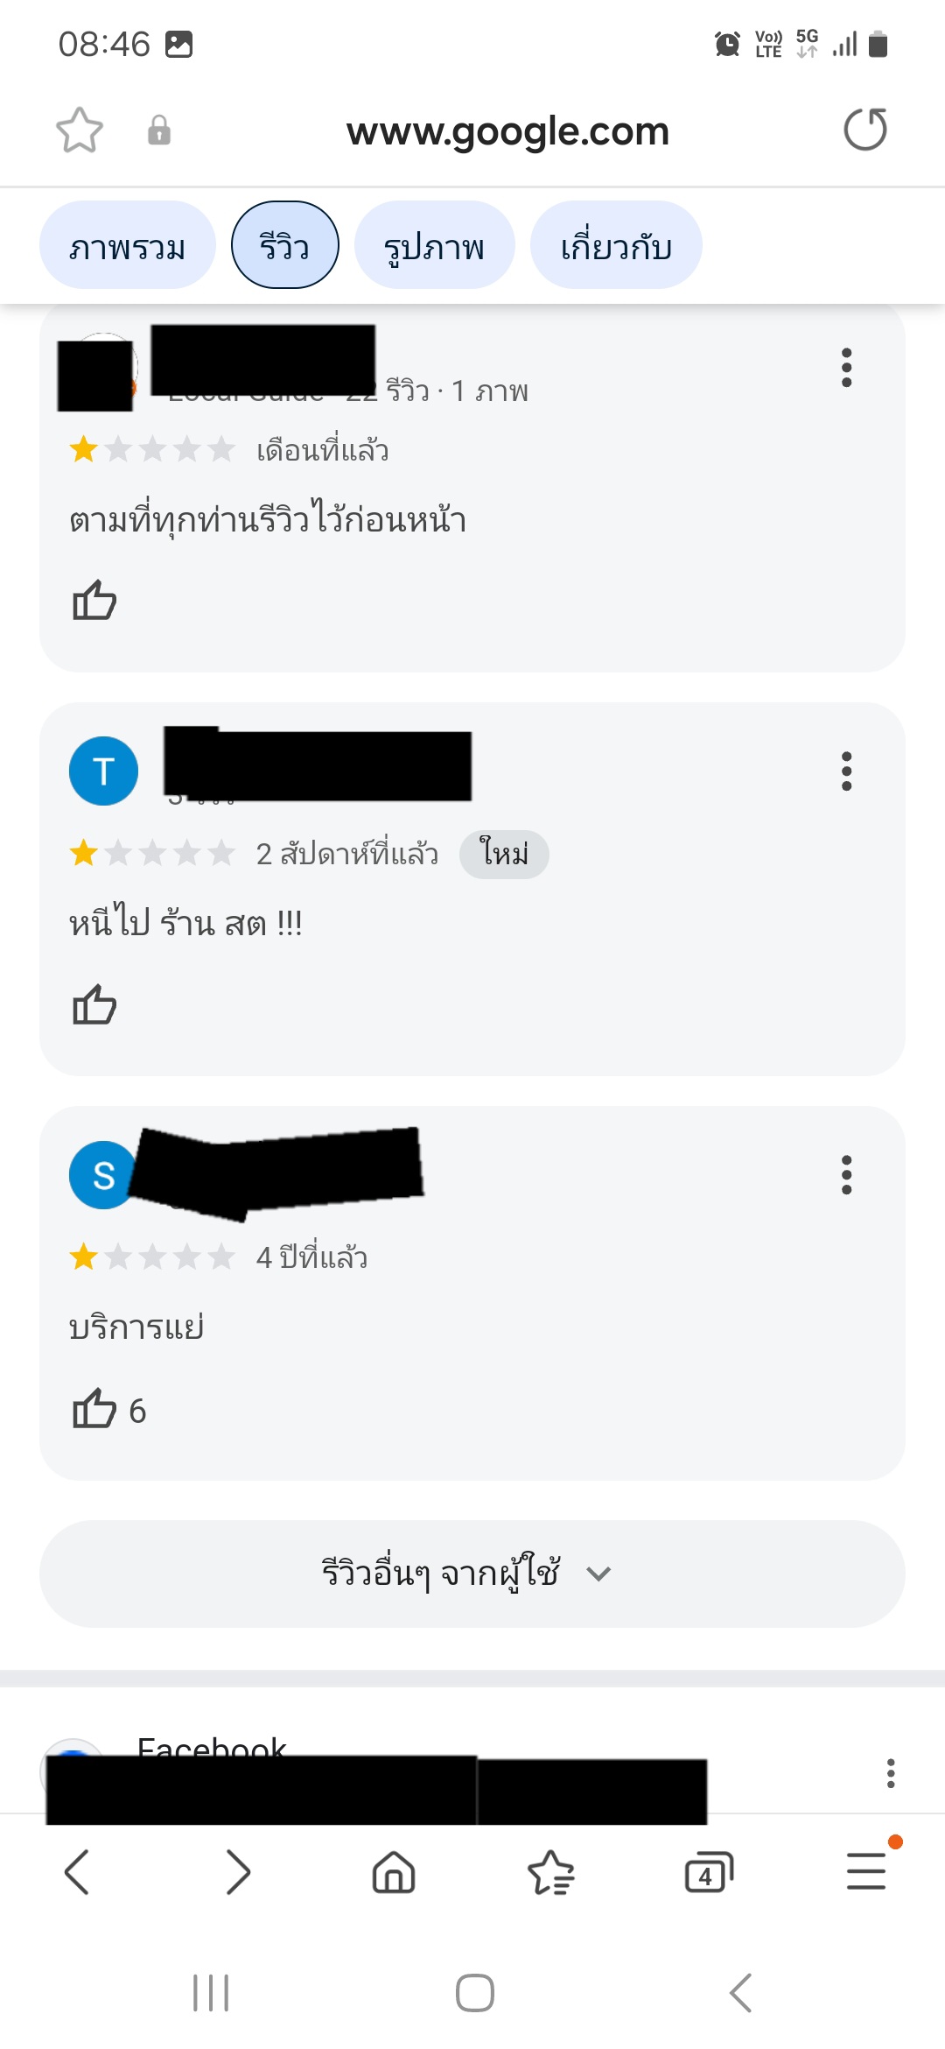Open the bookmarks list star icon
Image resolution: width=945 pixels, height=2049 pixels.
coord(551,1872)
